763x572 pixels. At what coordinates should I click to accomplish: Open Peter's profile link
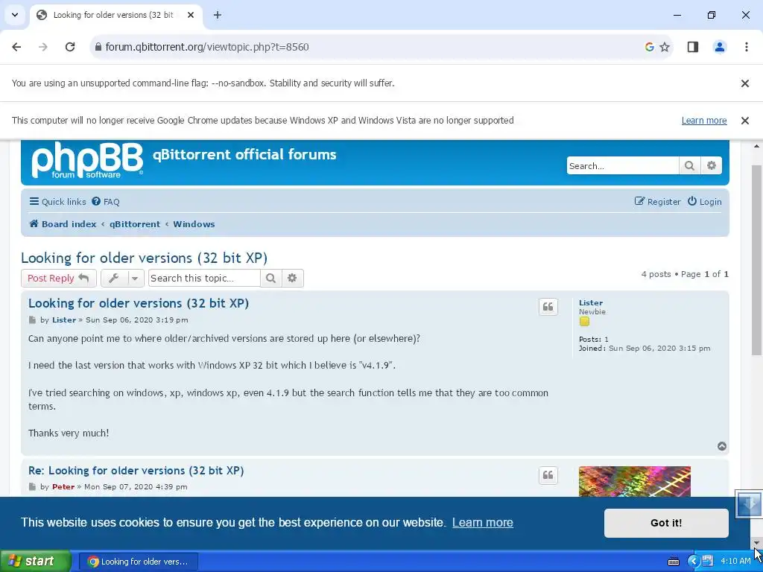(63, 486)
